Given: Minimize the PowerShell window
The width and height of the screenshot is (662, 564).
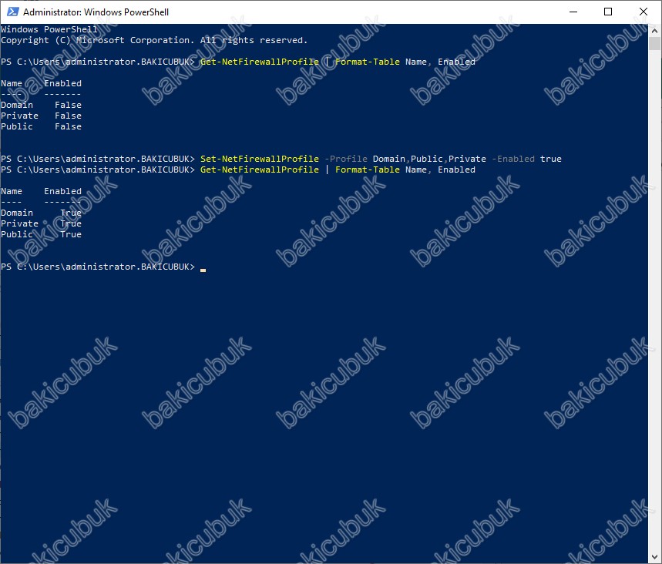Looking at the screenshot, I should tap(573, 12).
